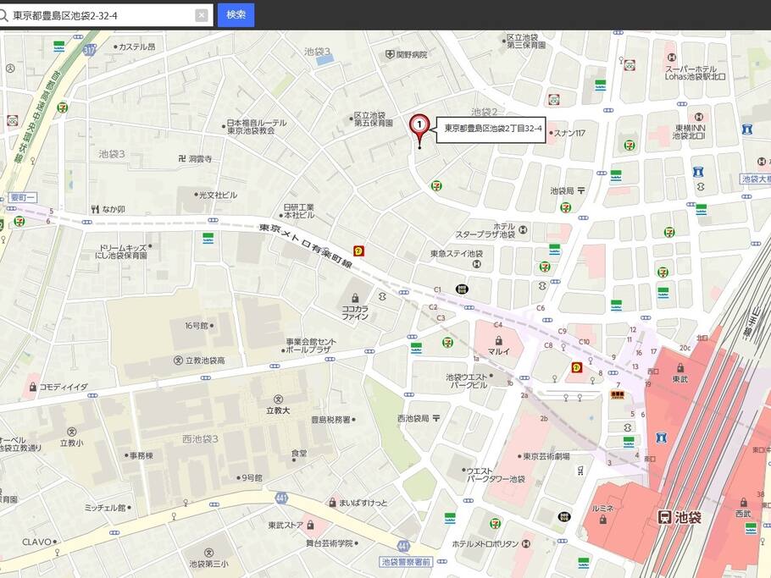771x578 pixels.
Task: Click the 16号館 building label
Action: pyautogui.click(x=197, y=325)
